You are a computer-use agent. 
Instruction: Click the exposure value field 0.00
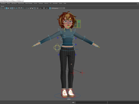coord(41,8)
